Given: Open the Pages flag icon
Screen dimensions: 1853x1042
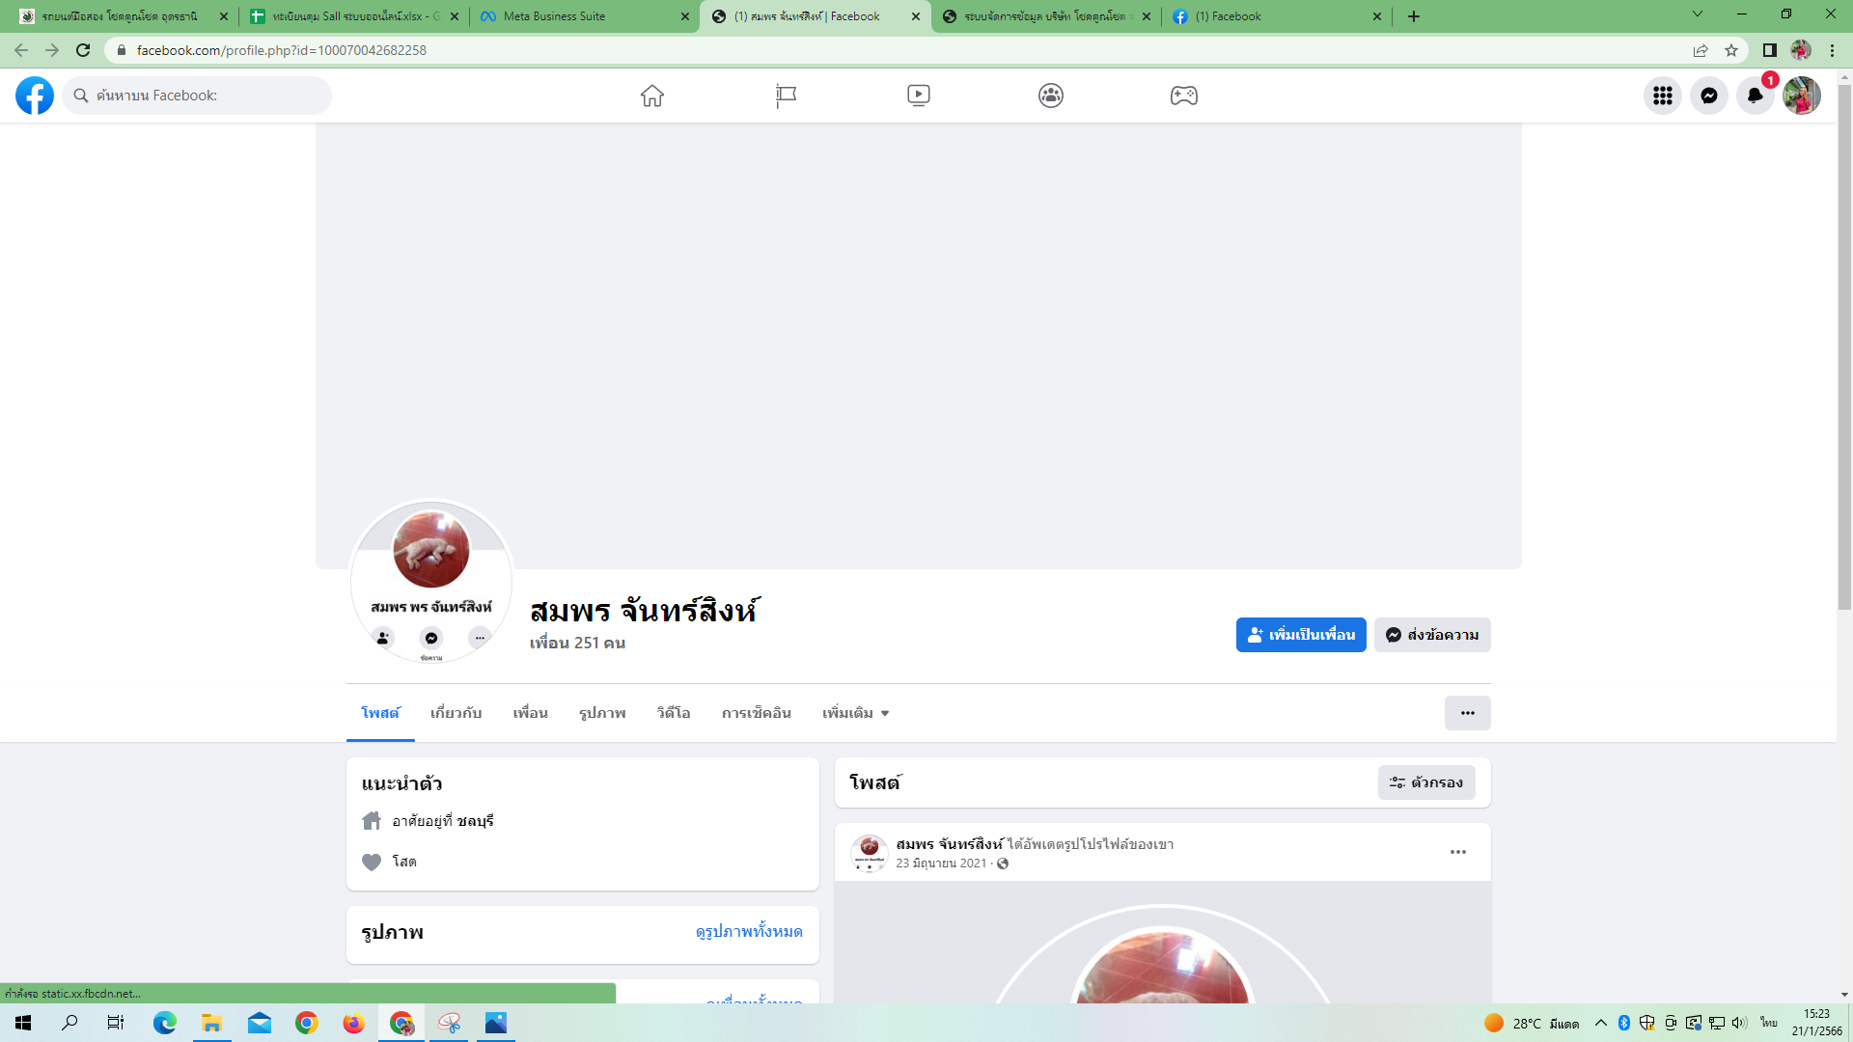Looking at the screenshot, I should pos(786,96).
